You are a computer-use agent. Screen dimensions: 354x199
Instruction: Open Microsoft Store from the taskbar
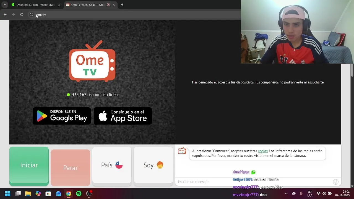pos(48,194)
